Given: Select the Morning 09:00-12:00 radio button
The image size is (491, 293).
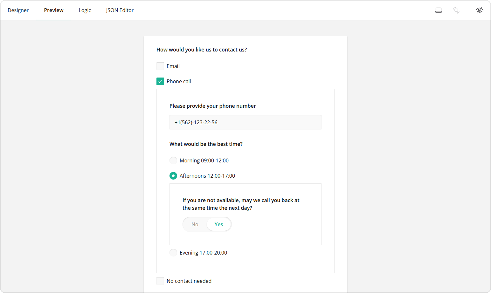Looking at the screenshot, I should click(x=173, y=160).
